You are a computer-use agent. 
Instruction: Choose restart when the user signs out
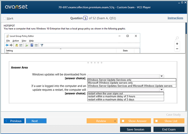126,94
